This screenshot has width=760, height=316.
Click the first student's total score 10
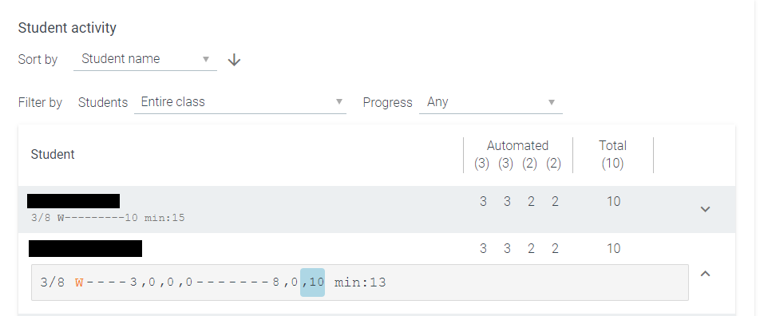click(x=614, y=202)
